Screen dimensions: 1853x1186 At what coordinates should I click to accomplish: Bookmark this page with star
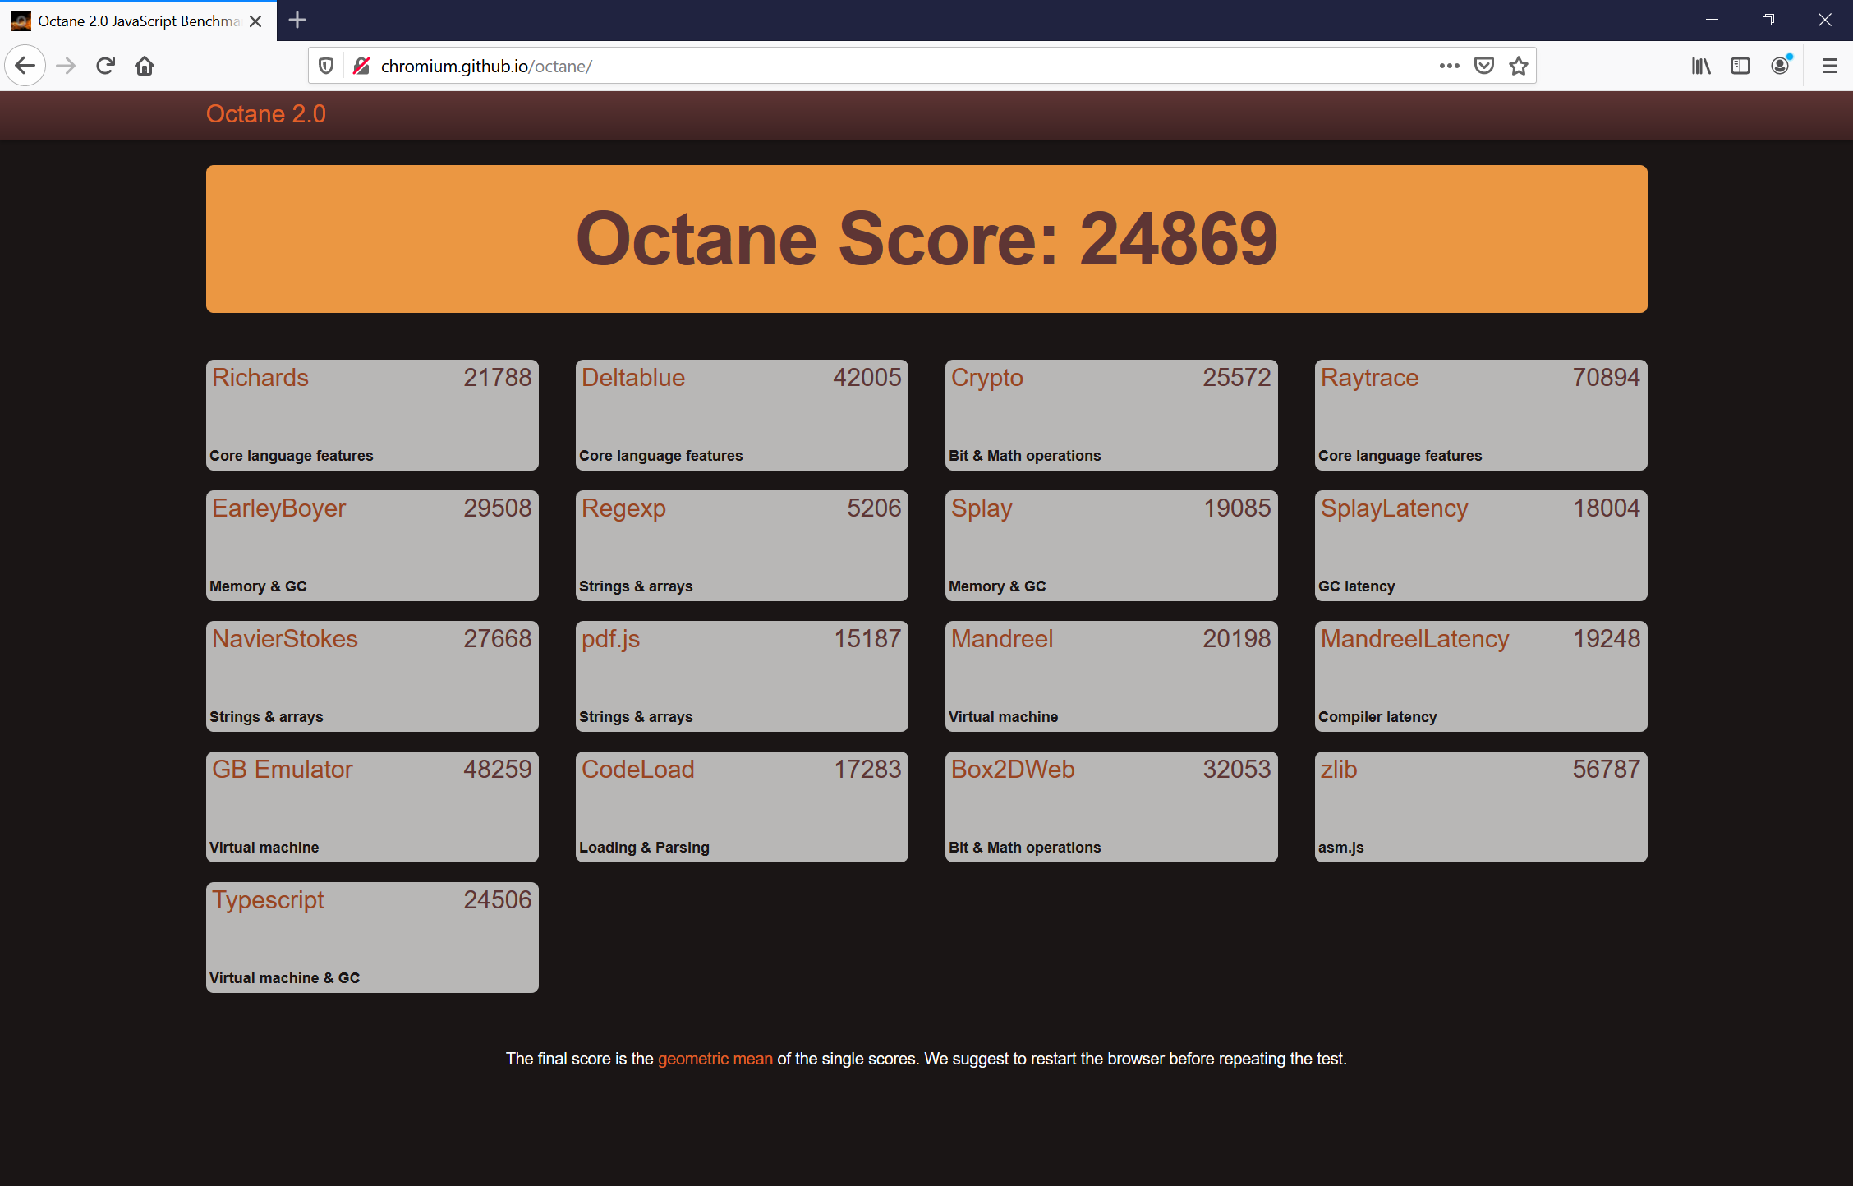click(1519, 66)
